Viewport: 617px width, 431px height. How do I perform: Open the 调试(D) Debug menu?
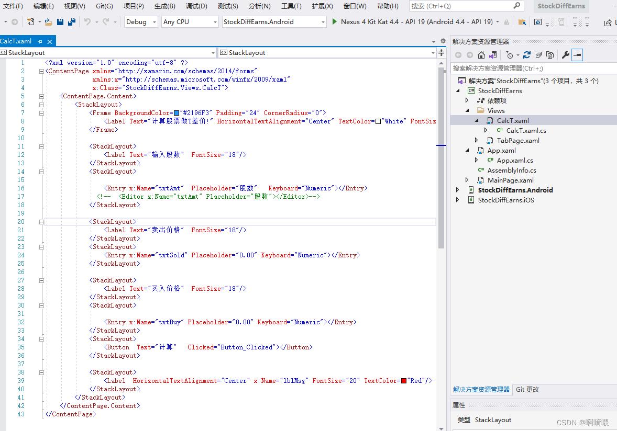click(196, 6)
